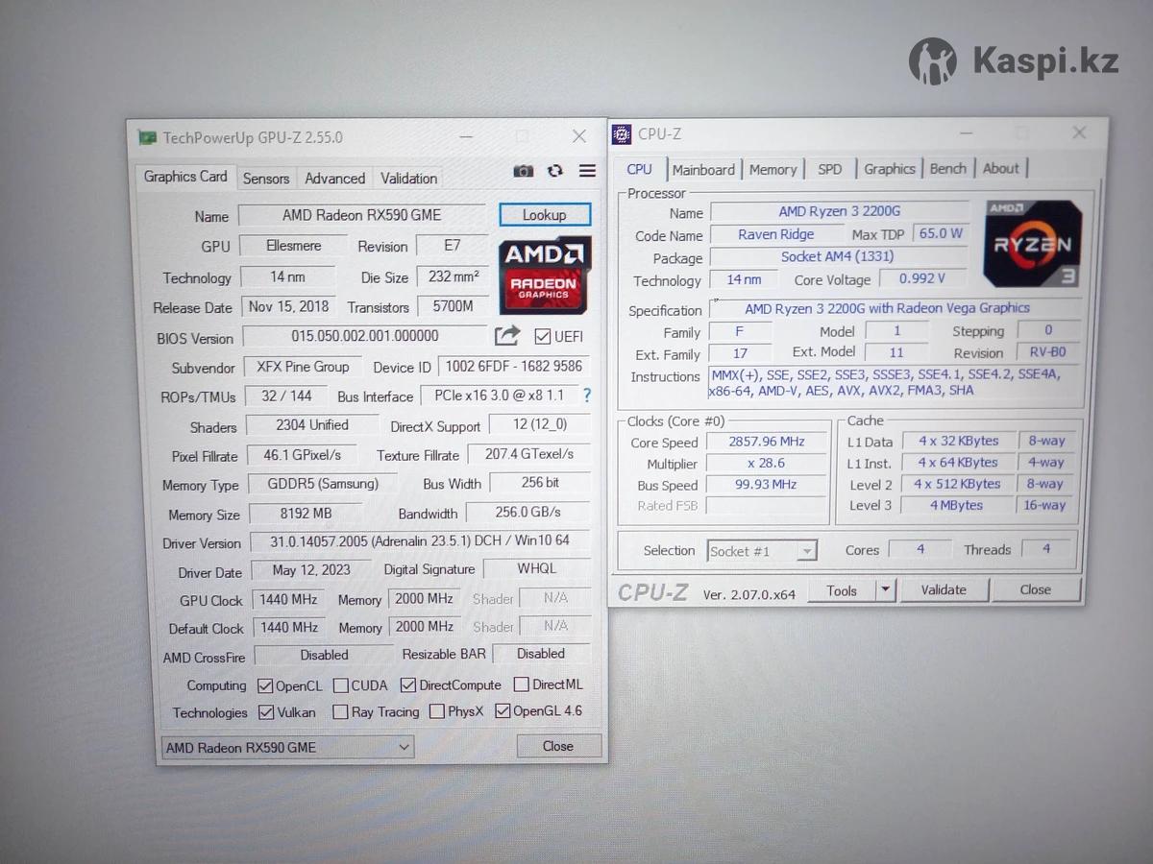
Task: Click the Validate button in CPU-Z
Action: click(x=944, y=589)
